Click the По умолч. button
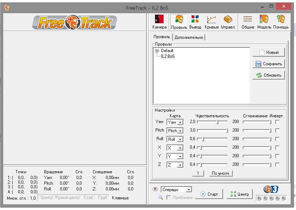The image size is (296, 210). pos(221,173)
